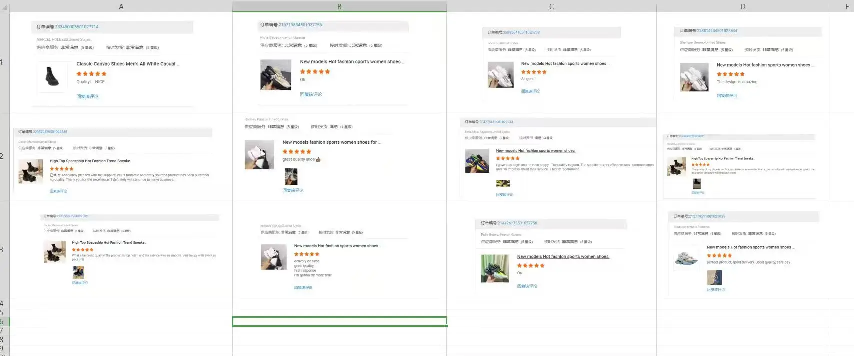This screenshot has width=854, height=356.
Task: Click the shoe photo beside 'great quality shoe'
Action: coord(259,154)
